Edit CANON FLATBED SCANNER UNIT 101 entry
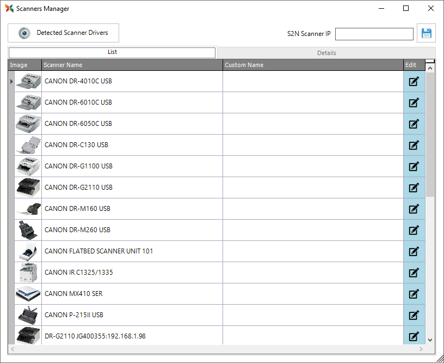Image resolution: width=444 pixels, height=363 pixels. tap(414, 251)
